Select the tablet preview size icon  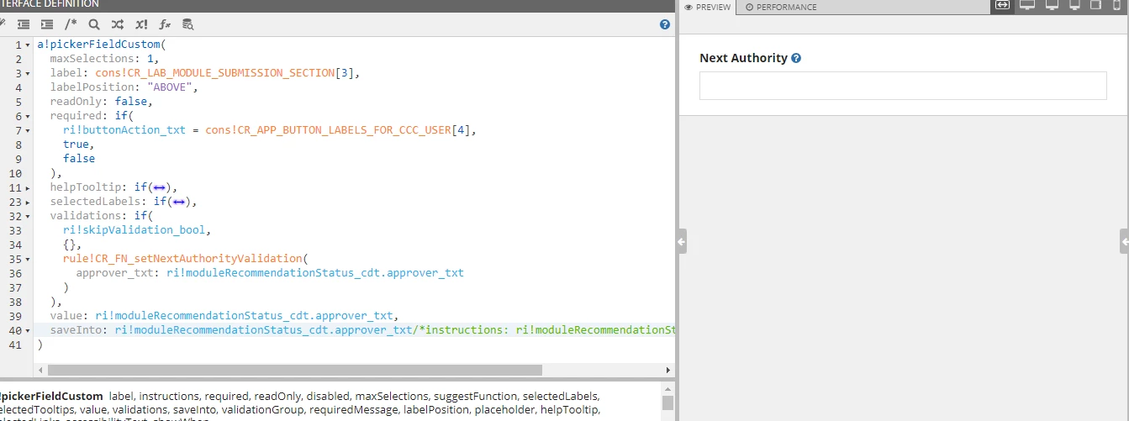click(x=1095, y=5)
